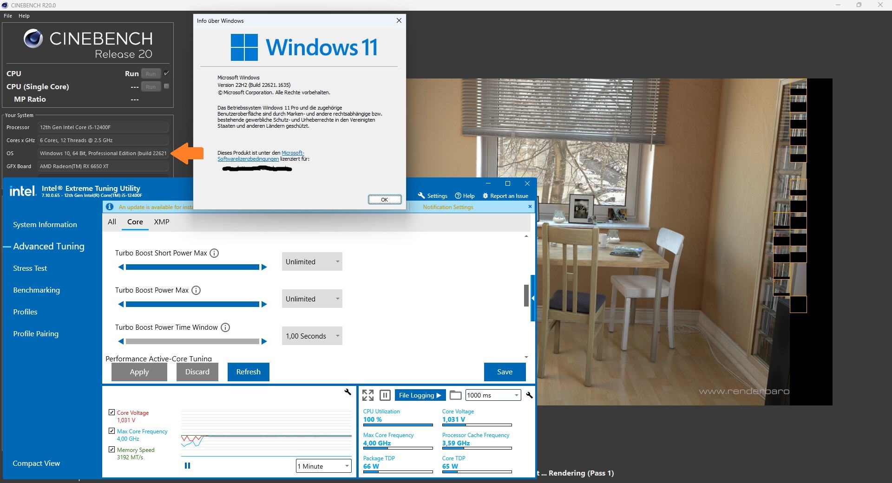
Task: Start File Logging
Action: tap(420, 395)
